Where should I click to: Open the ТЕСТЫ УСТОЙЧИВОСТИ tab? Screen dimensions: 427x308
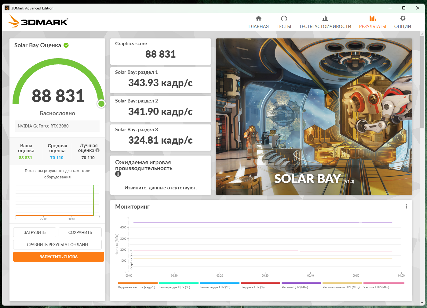coord(325,22)
